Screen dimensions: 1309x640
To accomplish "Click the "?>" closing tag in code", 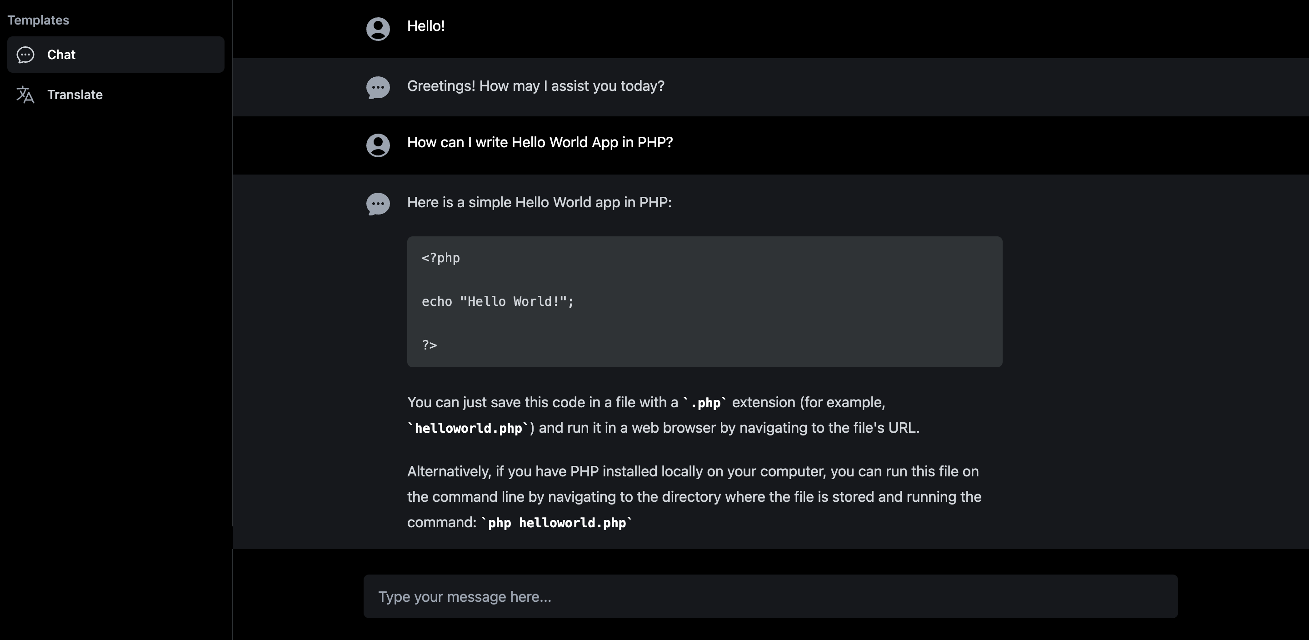I will pyautogui.click(x=430, y=345).
